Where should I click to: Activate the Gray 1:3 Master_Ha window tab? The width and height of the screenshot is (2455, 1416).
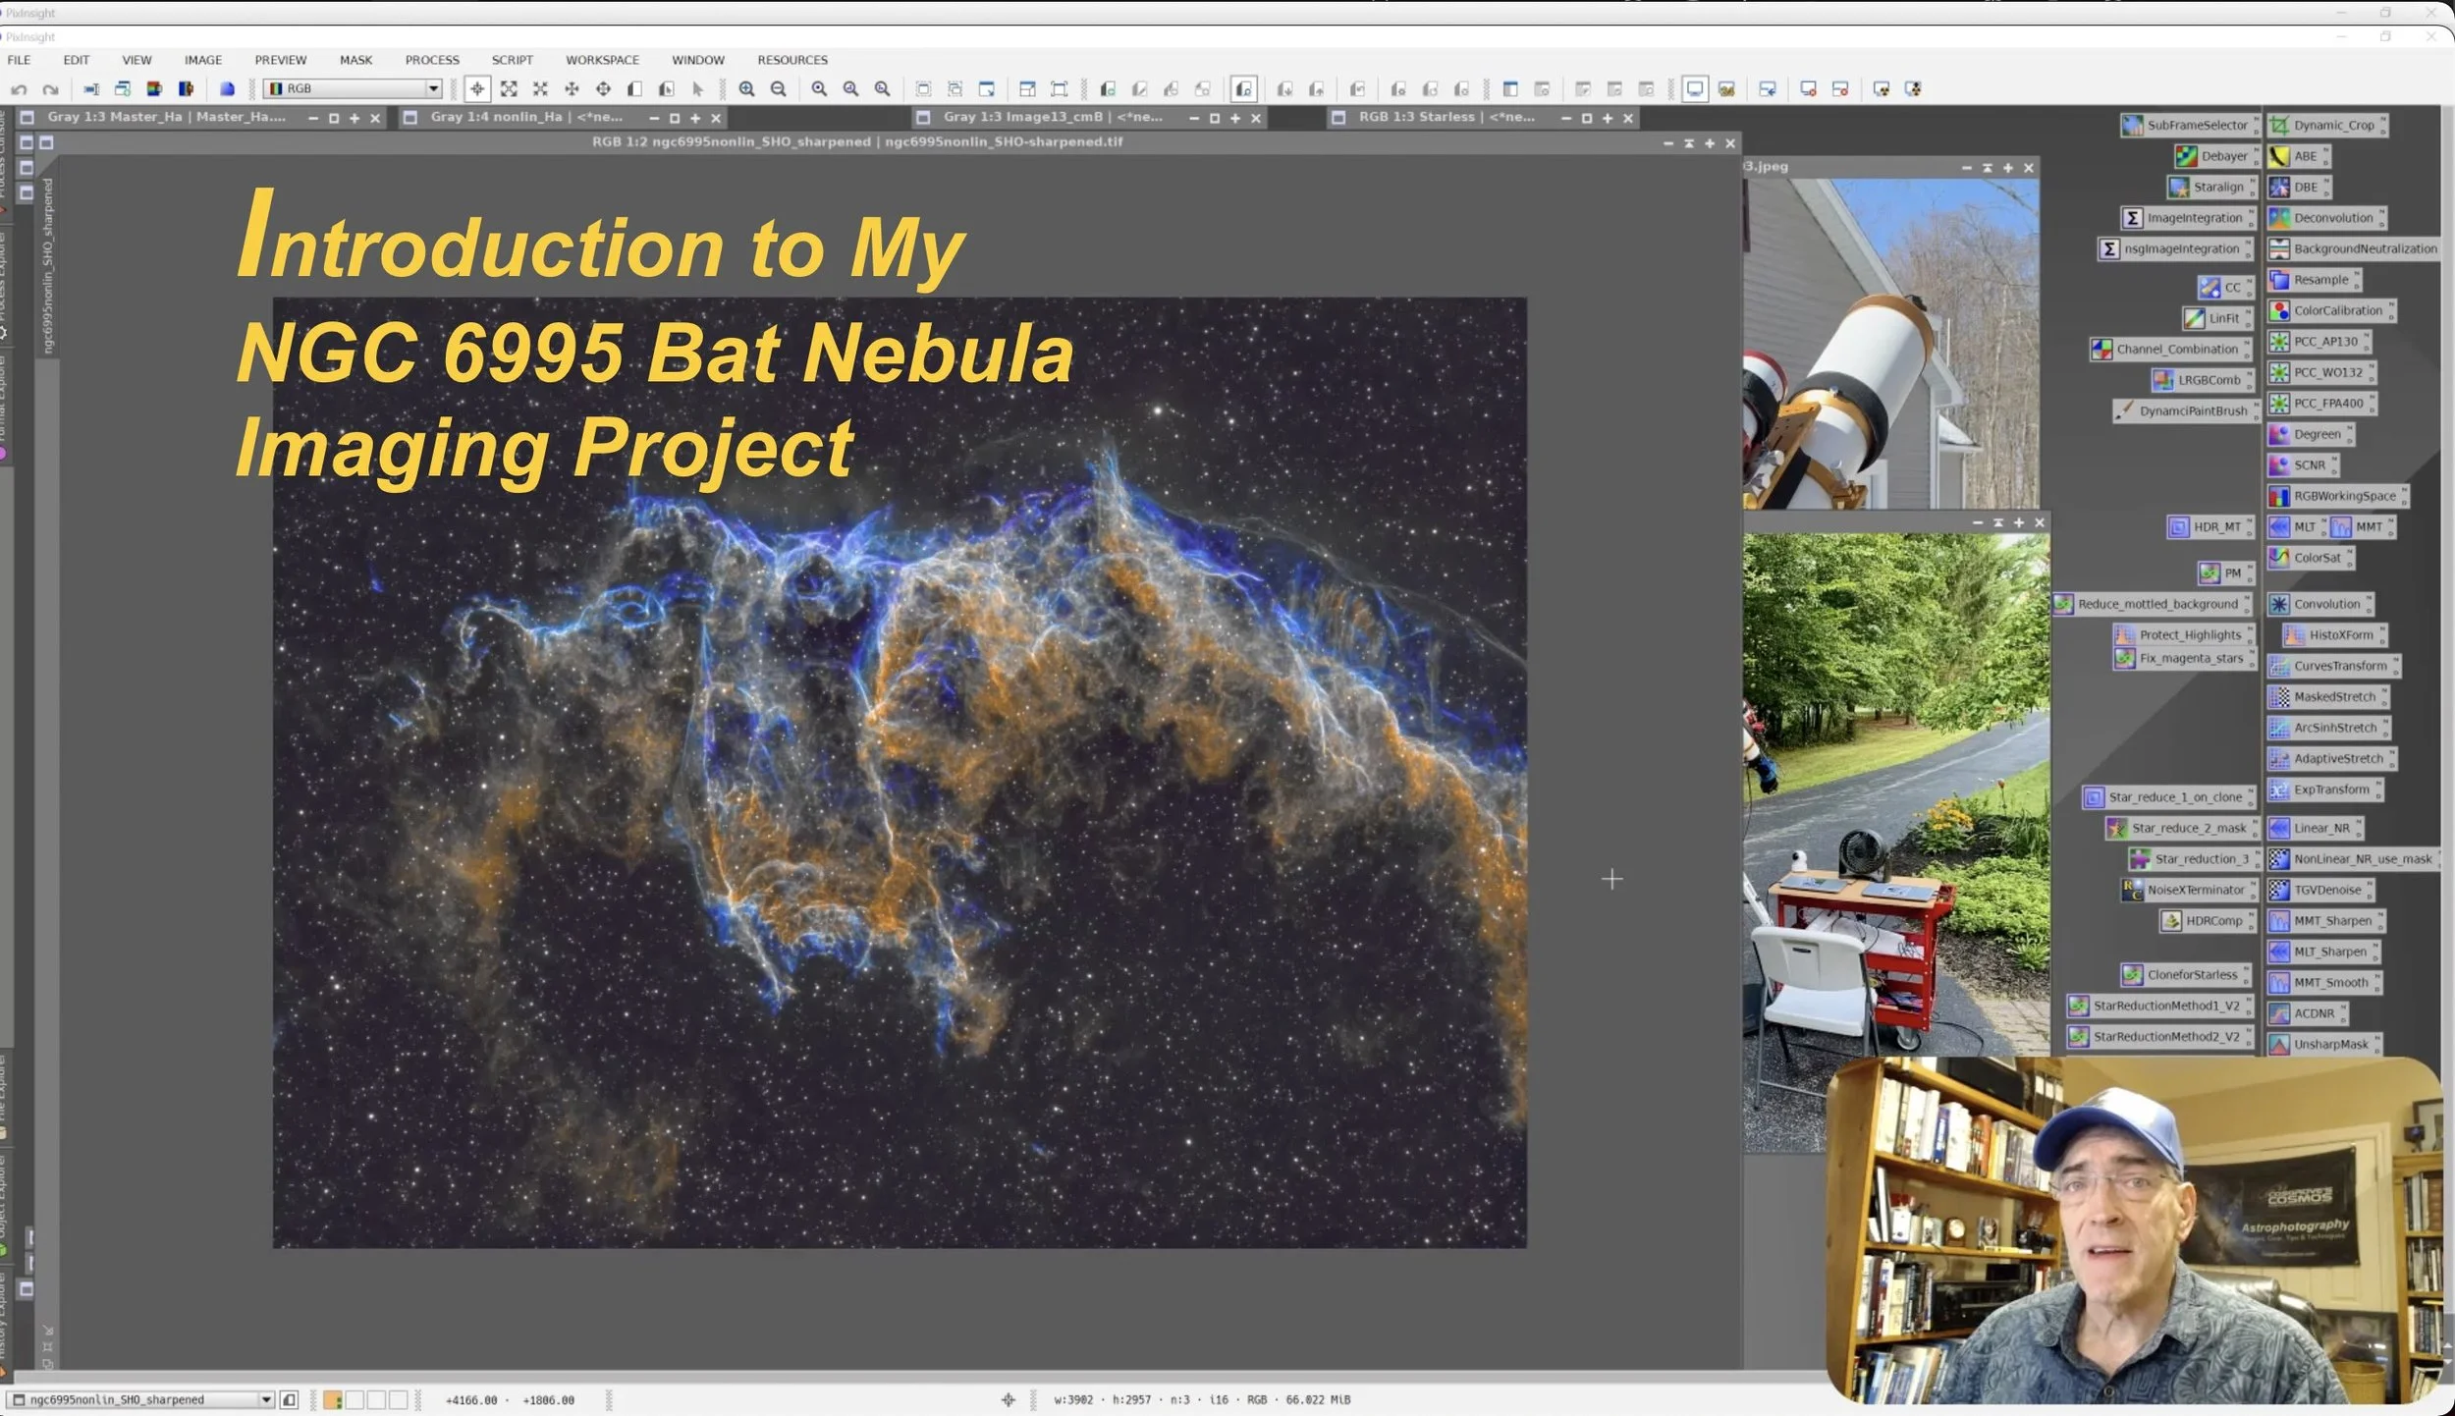(167, 117)
